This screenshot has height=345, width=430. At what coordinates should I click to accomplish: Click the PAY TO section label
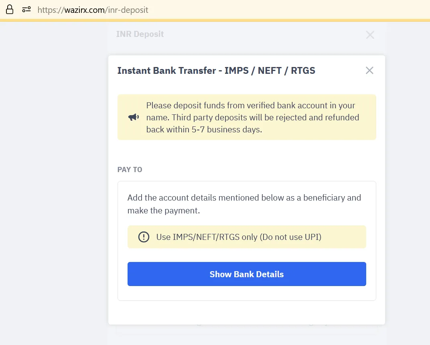130,169
